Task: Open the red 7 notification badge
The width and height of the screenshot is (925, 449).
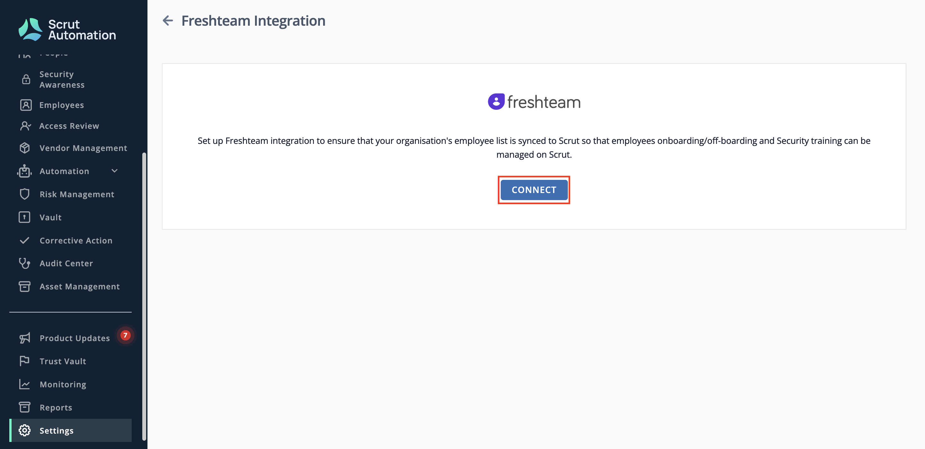Action: (125, 335)
